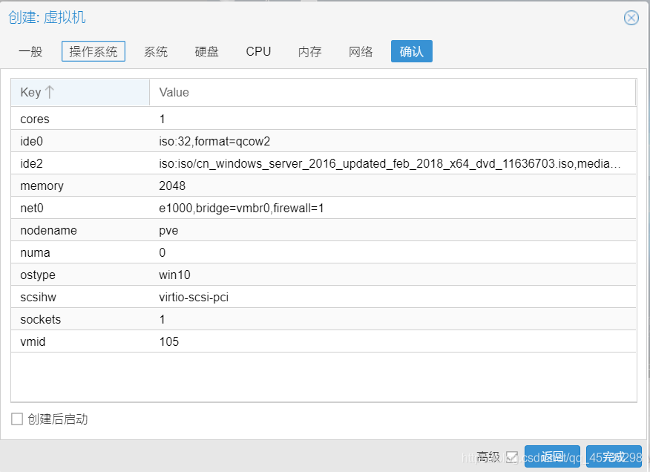Select the ide0 row key
Screen dimensions: 650x472
pyautogui.click(x=31, y=142)
